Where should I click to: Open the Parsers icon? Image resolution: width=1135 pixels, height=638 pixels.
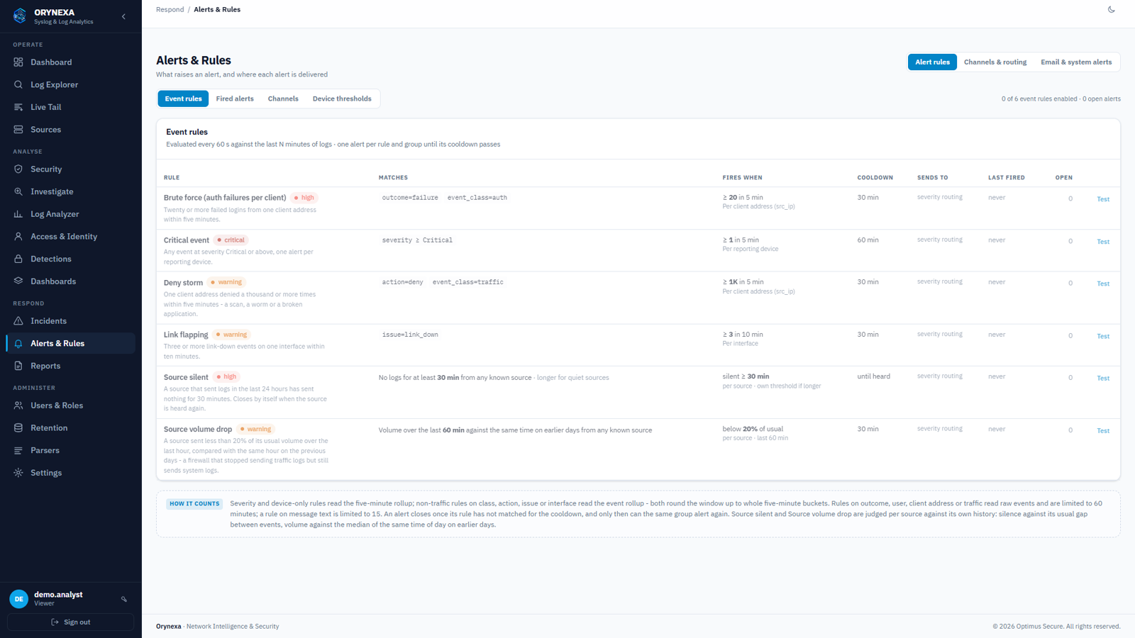click(18, 450)
